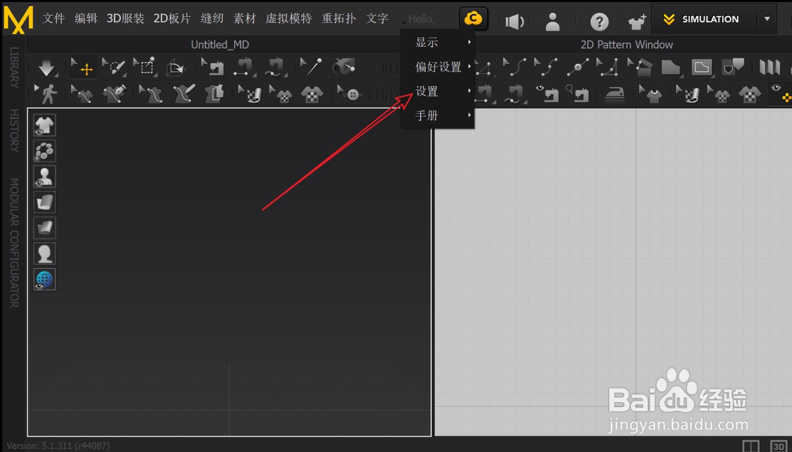Open the help question mark icon
Image resolution: width=792 pixels, height=452 pixels.
[x=599, y=21]
